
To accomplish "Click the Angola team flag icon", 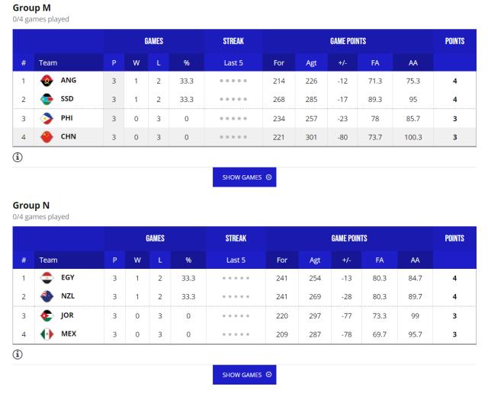I will point(47,80).
